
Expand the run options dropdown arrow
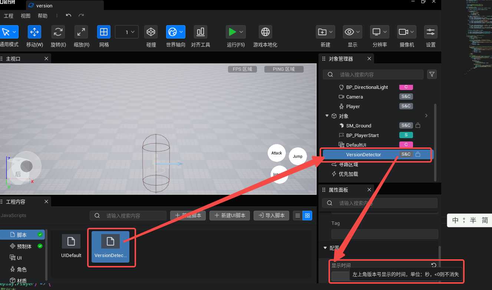pos(241,32)
